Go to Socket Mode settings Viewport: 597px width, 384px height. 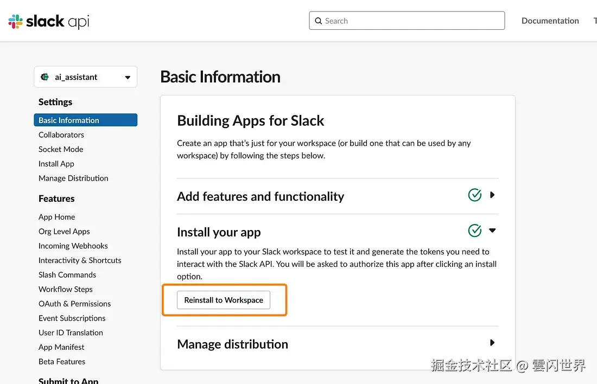coord(61,149)
